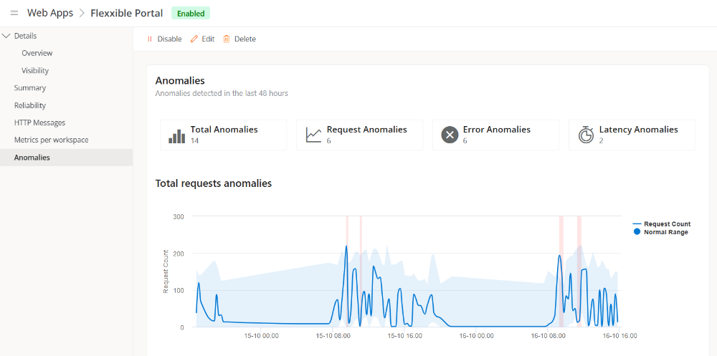This screenshot has height=356, width=717.
Task: Click the Error Anomalies X circle icon
Action: [x=450, y=135]
